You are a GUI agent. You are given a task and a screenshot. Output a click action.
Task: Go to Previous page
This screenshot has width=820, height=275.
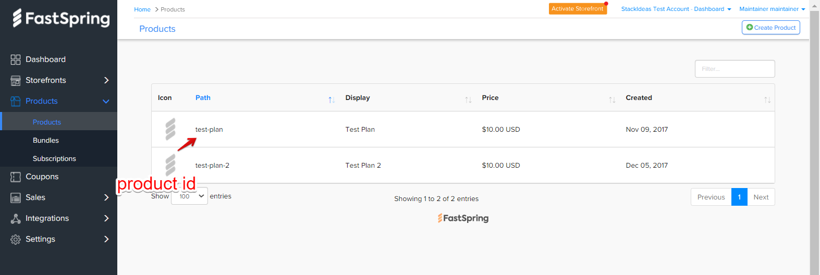[711, 197]
